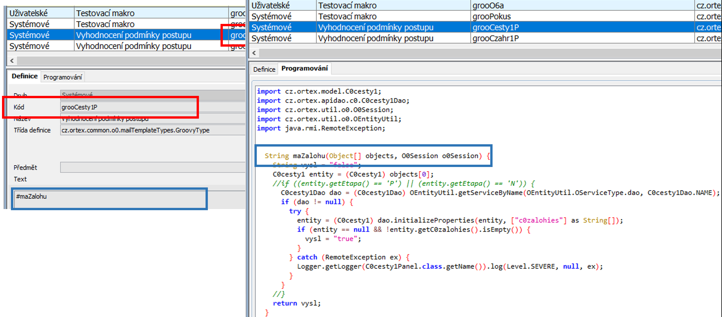Click the horizontal scrollbar track under right table
This screenshot has height=317, width=722.
489,53
